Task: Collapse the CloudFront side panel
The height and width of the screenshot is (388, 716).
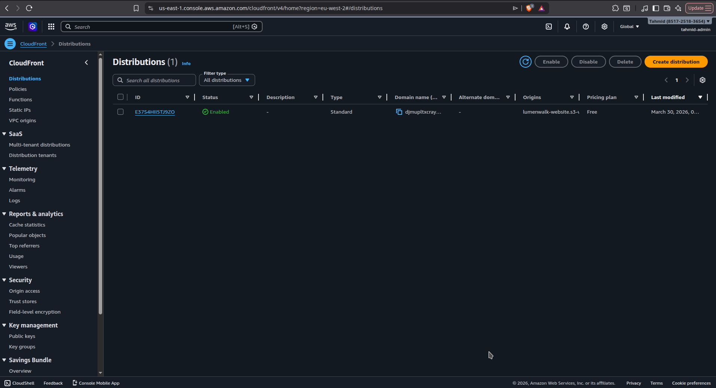Action: (86, 63)
